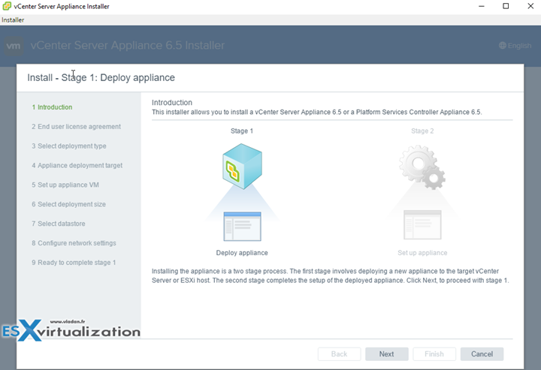Select step 3 Select deployment type
Screen dimensions: 541x370
[x=69, y=146]
